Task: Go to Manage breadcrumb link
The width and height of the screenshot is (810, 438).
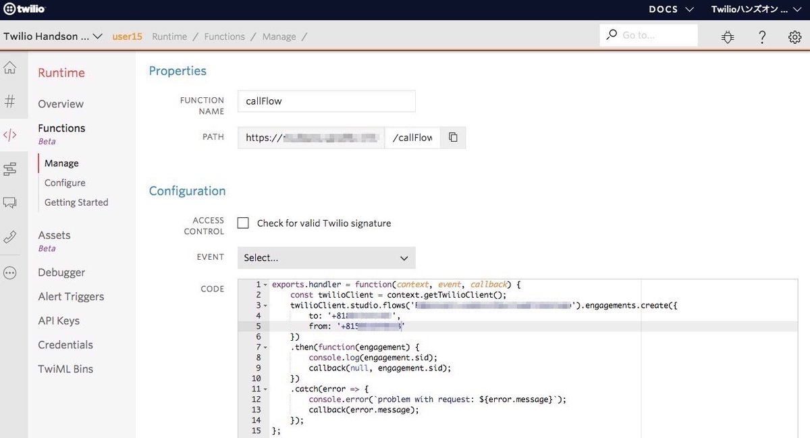Action: pos(279,36)
